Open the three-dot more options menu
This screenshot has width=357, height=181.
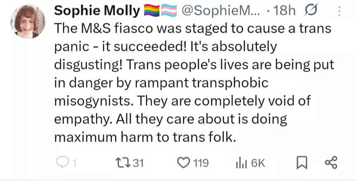click(x=340, y=11)
